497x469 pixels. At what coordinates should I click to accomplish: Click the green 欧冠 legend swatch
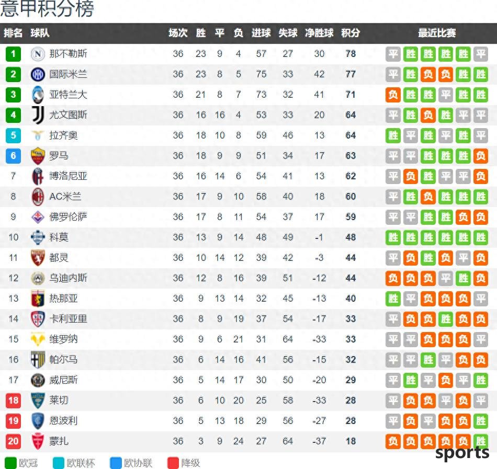pos(10,463)
